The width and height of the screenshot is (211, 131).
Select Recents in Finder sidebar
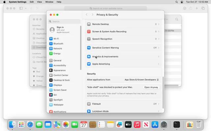39,29
